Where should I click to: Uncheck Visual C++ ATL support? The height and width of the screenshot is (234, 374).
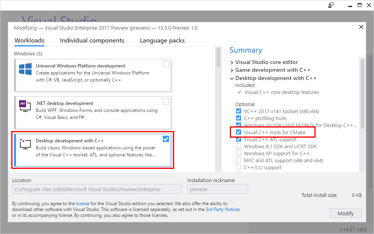[x=238, y=140]
